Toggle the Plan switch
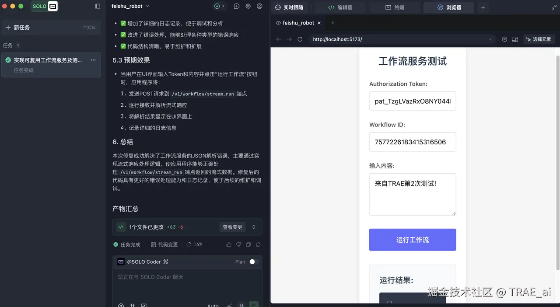 coord(254,262)
